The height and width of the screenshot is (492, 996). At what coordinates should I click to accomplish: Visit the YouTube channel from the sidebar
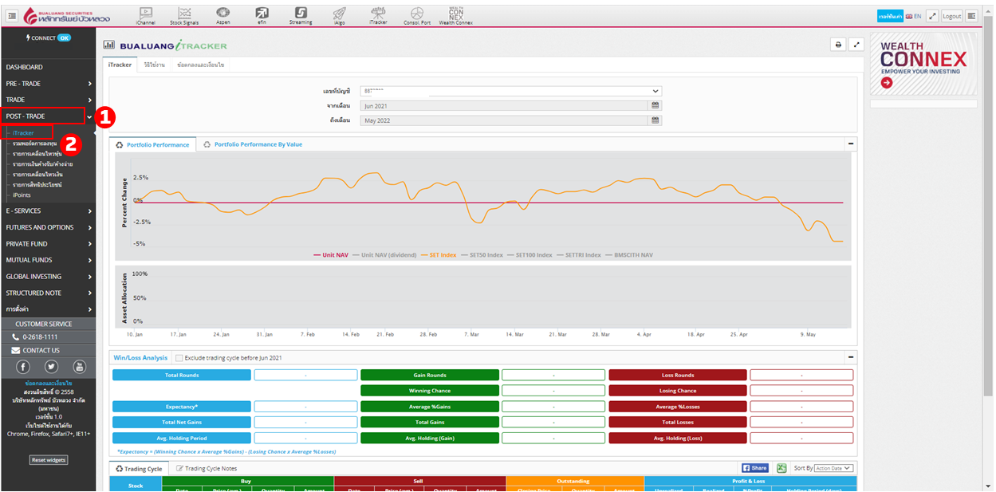[x=79, y=367]
